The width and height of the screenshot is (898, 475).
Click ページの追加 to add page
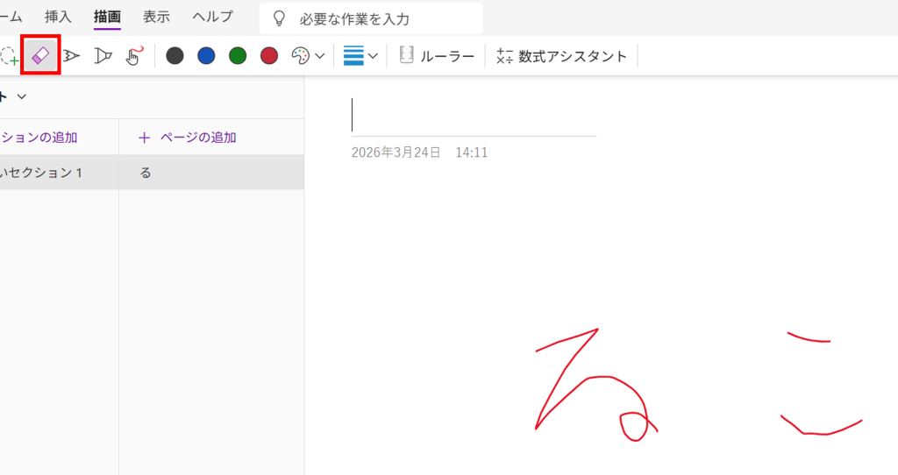pos(188,138)
